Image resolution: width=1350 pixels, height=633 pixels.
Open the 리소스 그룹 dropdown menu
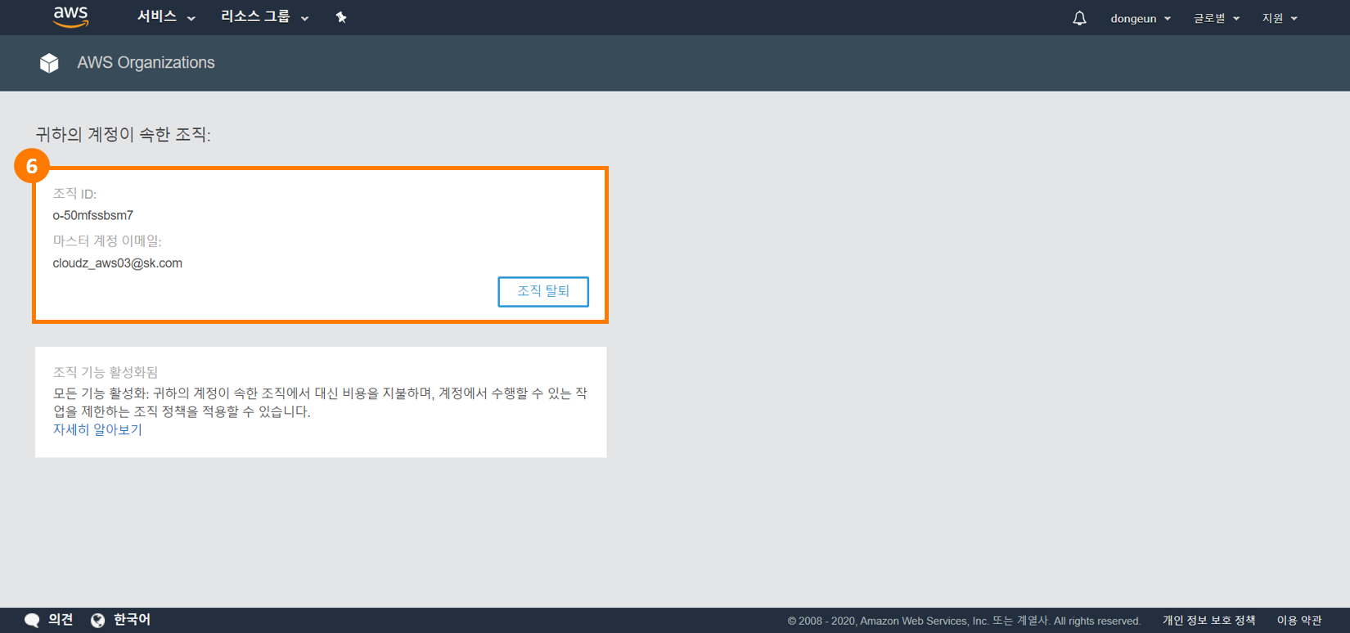(265, 17)
